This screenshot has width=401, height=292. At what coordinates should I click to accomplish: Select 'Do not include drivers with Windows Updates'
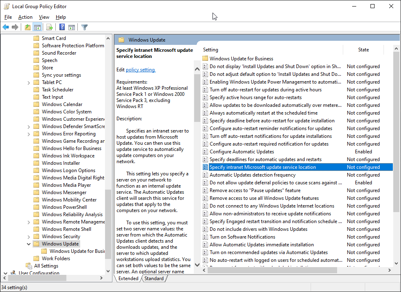pos(258,229)
